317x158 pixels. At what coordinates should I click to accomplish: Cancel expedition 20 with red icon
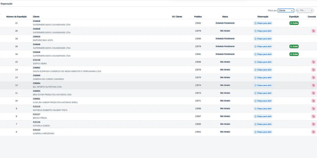click(313, 31)
